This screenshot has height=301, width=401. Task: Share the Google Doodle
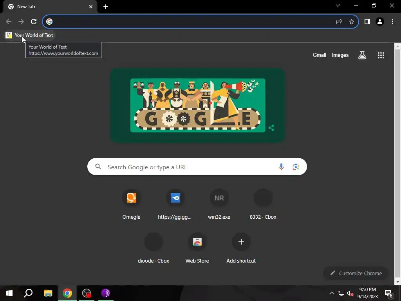[271, 128]
